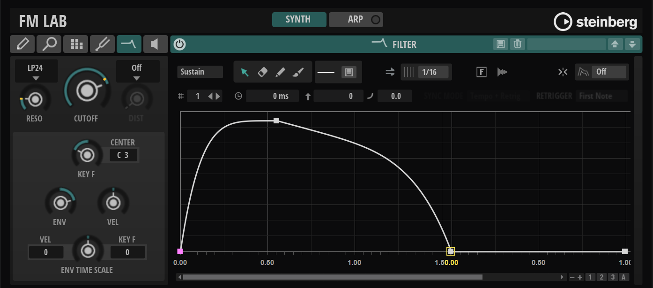This screenshot has height=288, width=653.
Task: Click the envelope shape icon beside Off
Action: click(x=583, y=72)
